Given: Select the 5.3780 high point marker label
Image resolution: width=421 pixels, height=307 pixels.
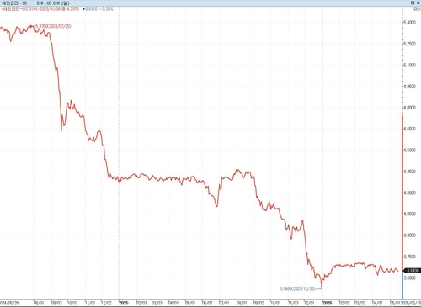Looking at the screenshot, I should click(x=54, y=26).
